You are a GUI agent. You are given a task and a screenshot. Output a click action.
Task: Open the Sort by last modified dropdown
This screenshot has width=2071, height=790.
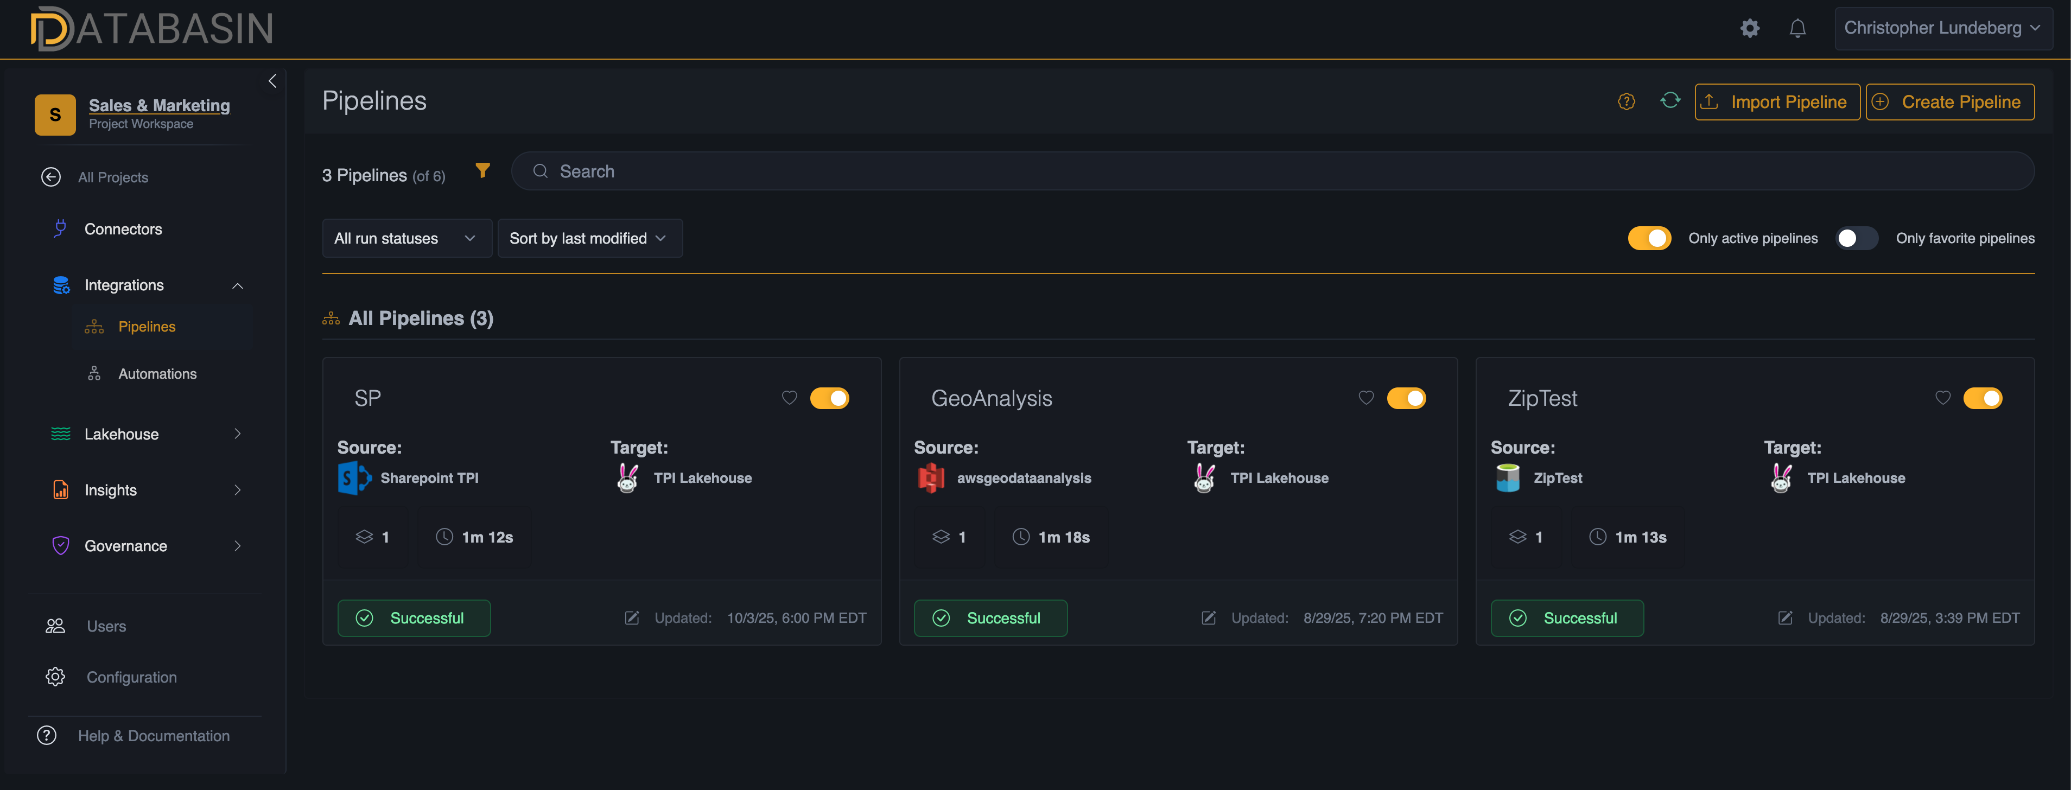[x=589, y=238]
